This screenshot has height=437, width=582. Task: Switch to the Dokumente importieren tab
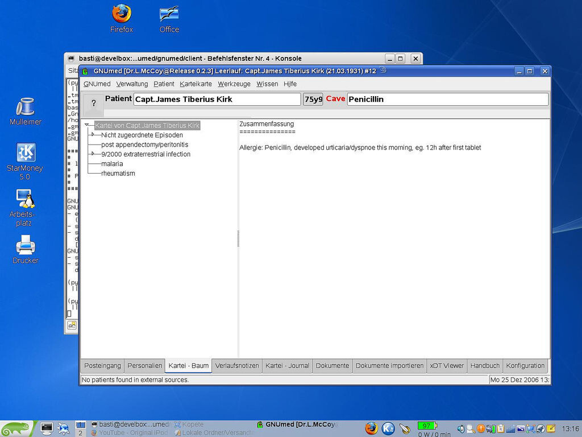pos(390,366)
